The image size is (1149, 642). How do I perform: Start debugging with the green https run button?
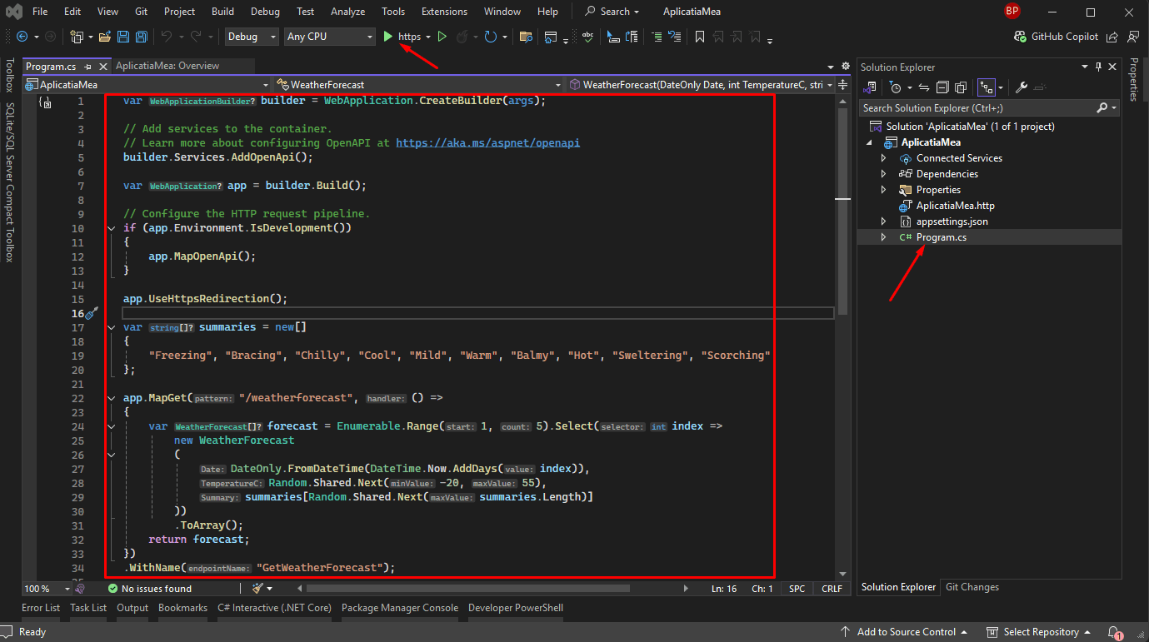pos(402,37)
